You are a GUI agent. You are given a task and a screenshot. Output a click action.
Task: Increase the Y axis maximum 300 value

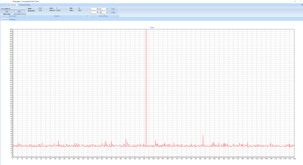[107, 8]
